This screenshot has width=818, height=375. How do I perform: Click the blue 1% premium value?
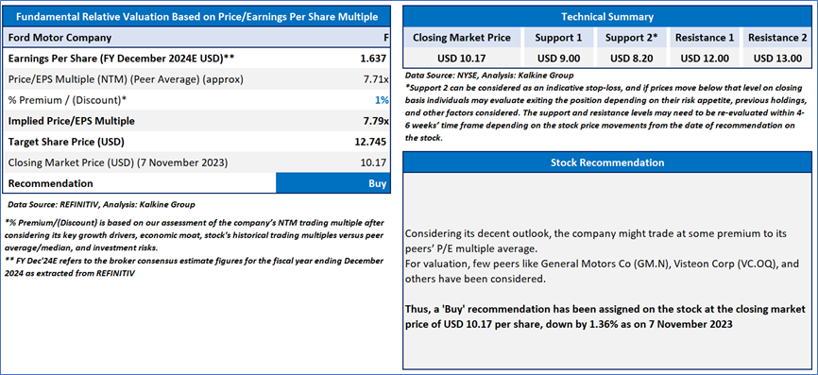381,100
